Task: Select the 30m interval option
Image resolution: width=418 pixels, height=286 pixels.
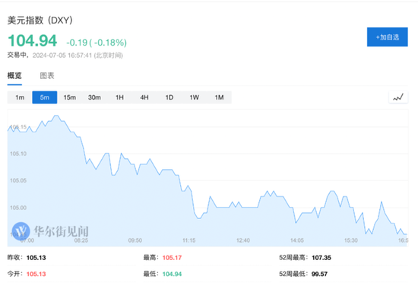Action: click(94, 97)
